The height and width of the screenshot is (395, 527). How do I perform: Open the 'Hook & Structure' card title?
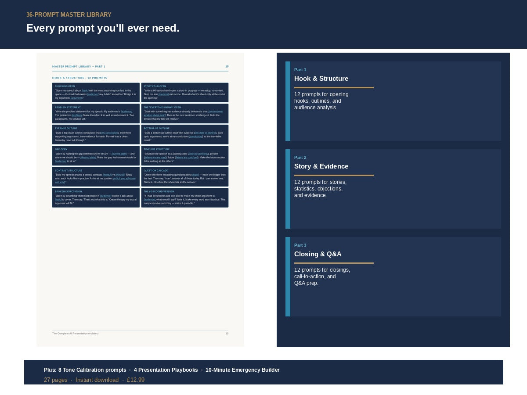click(321, 79)
